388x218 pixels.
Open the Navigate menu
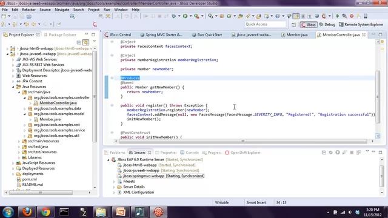pos(62,10)
